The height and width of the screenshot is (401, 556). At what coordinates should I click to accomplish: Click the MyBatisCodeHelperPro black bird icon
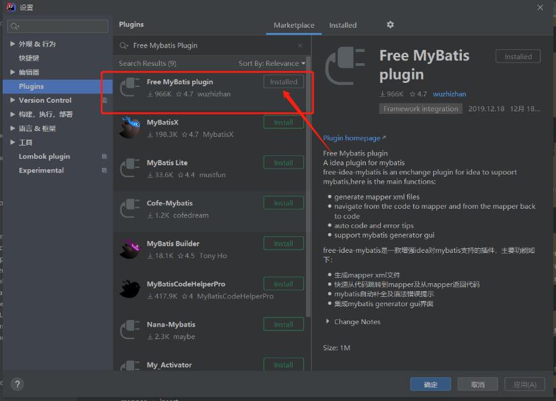pyautogui.click(x=130, y=289)
